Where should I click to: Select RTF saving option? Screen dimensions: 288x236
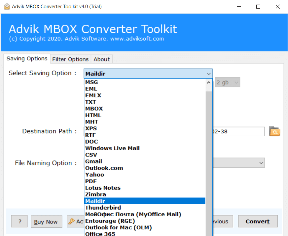tap(145, 135)
